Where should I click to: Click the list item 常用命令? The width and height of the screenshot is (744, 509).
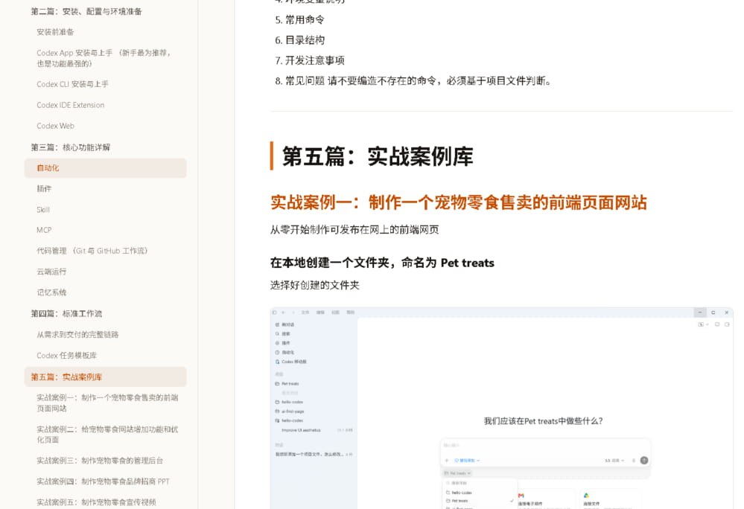(x=305, y=20)
